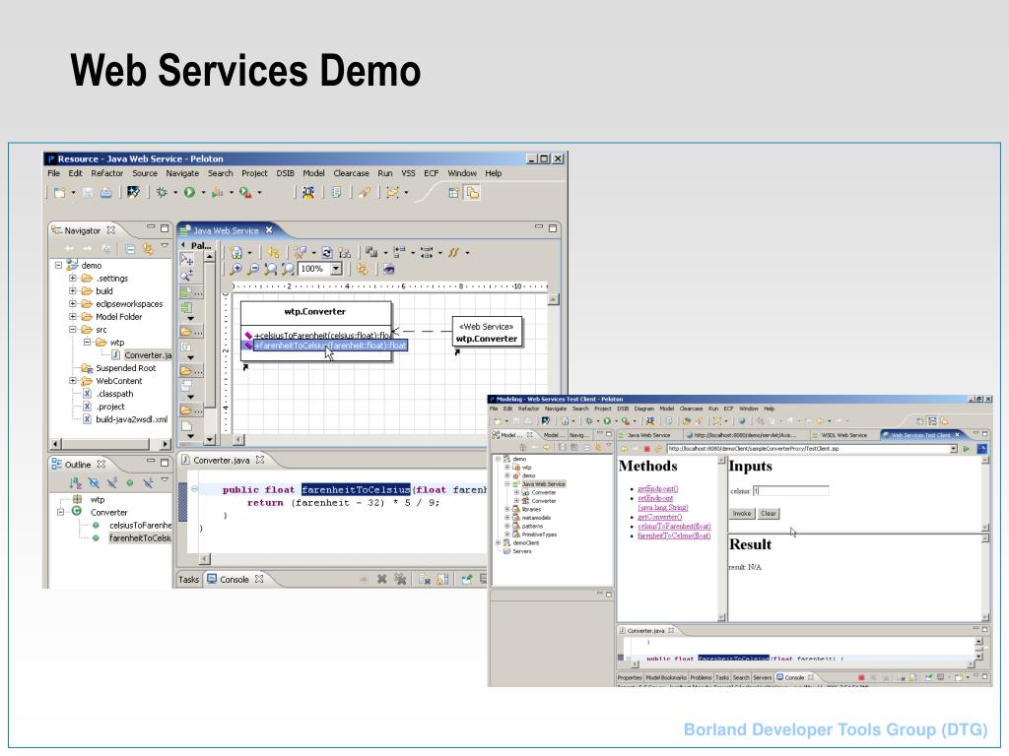This screenshot has height=756, width=1009.
Task: Click the Link with Editor icon in Navigator
Action: pyautogui.click(x=148, y=249)
